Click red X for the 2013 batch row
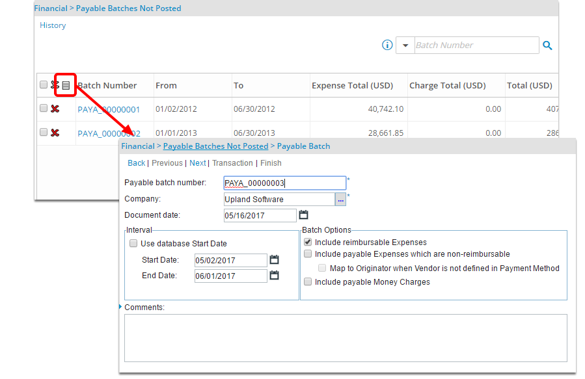The image size is (585, 379). (x=55, y=133)
